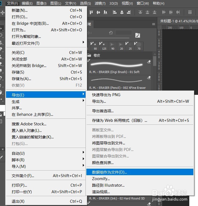Open the 编辑(E) menu
198x206 pixels.
point(27,3)
